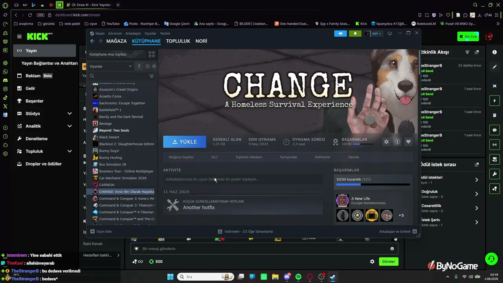Open the Arkadaşlar menu in Steam
Screen dimensions: 503x283
[133, 33]
